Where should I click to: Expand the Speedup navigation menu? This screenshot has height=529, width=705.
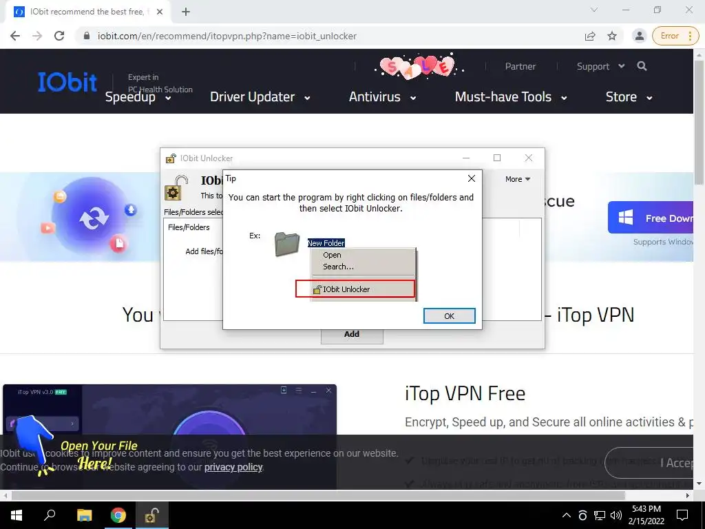[138, 97]
